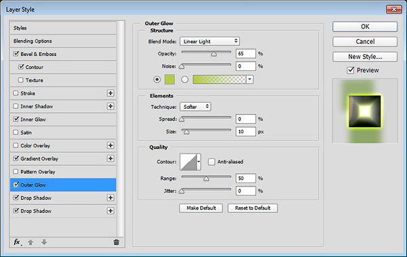407x257 pixels.
Task: Click the OK button
Action: click(365, 26)
